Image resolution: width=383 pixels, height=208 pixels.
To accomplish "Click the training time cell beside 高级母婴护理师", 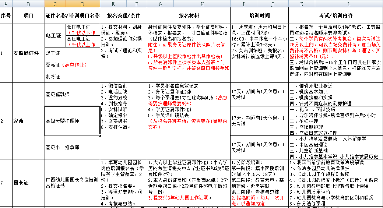I will click(x=259, y=121).
